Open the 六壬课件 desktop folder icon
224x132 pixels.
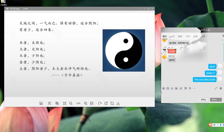tap(3, 3)
